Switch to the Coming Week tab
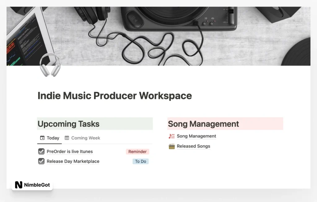The image size is (317, 202). [82, 138]
